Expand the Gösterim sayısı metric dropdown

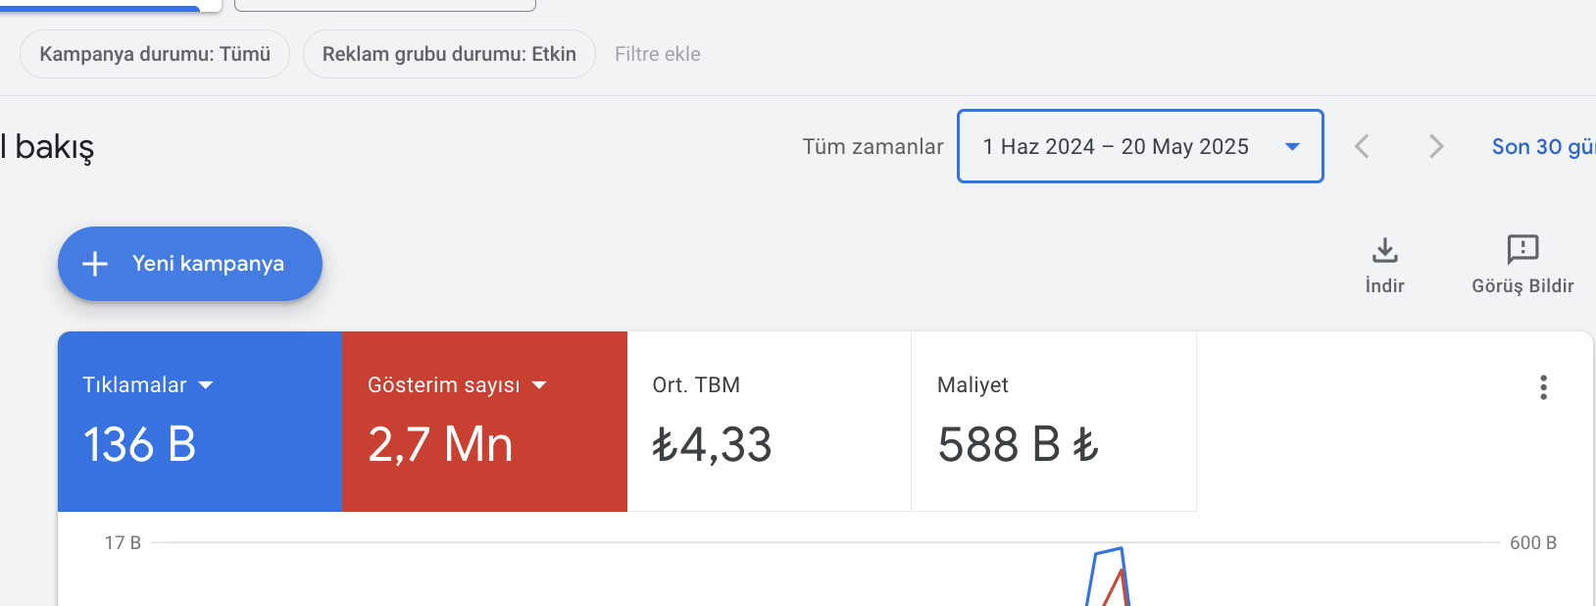539,385
